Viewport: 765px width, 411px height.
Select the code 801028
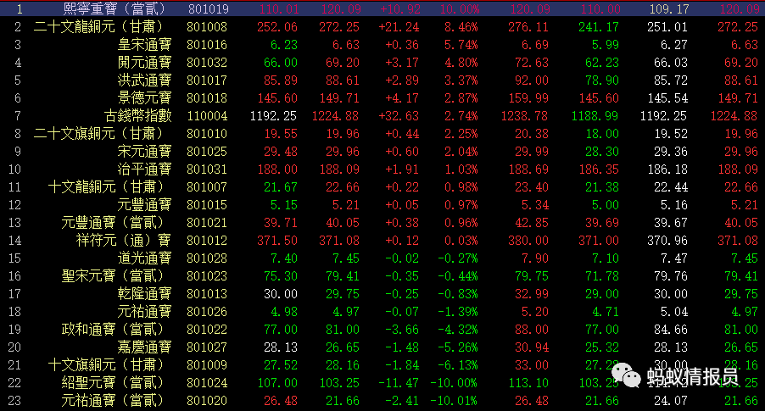click(x=207, y=258)
